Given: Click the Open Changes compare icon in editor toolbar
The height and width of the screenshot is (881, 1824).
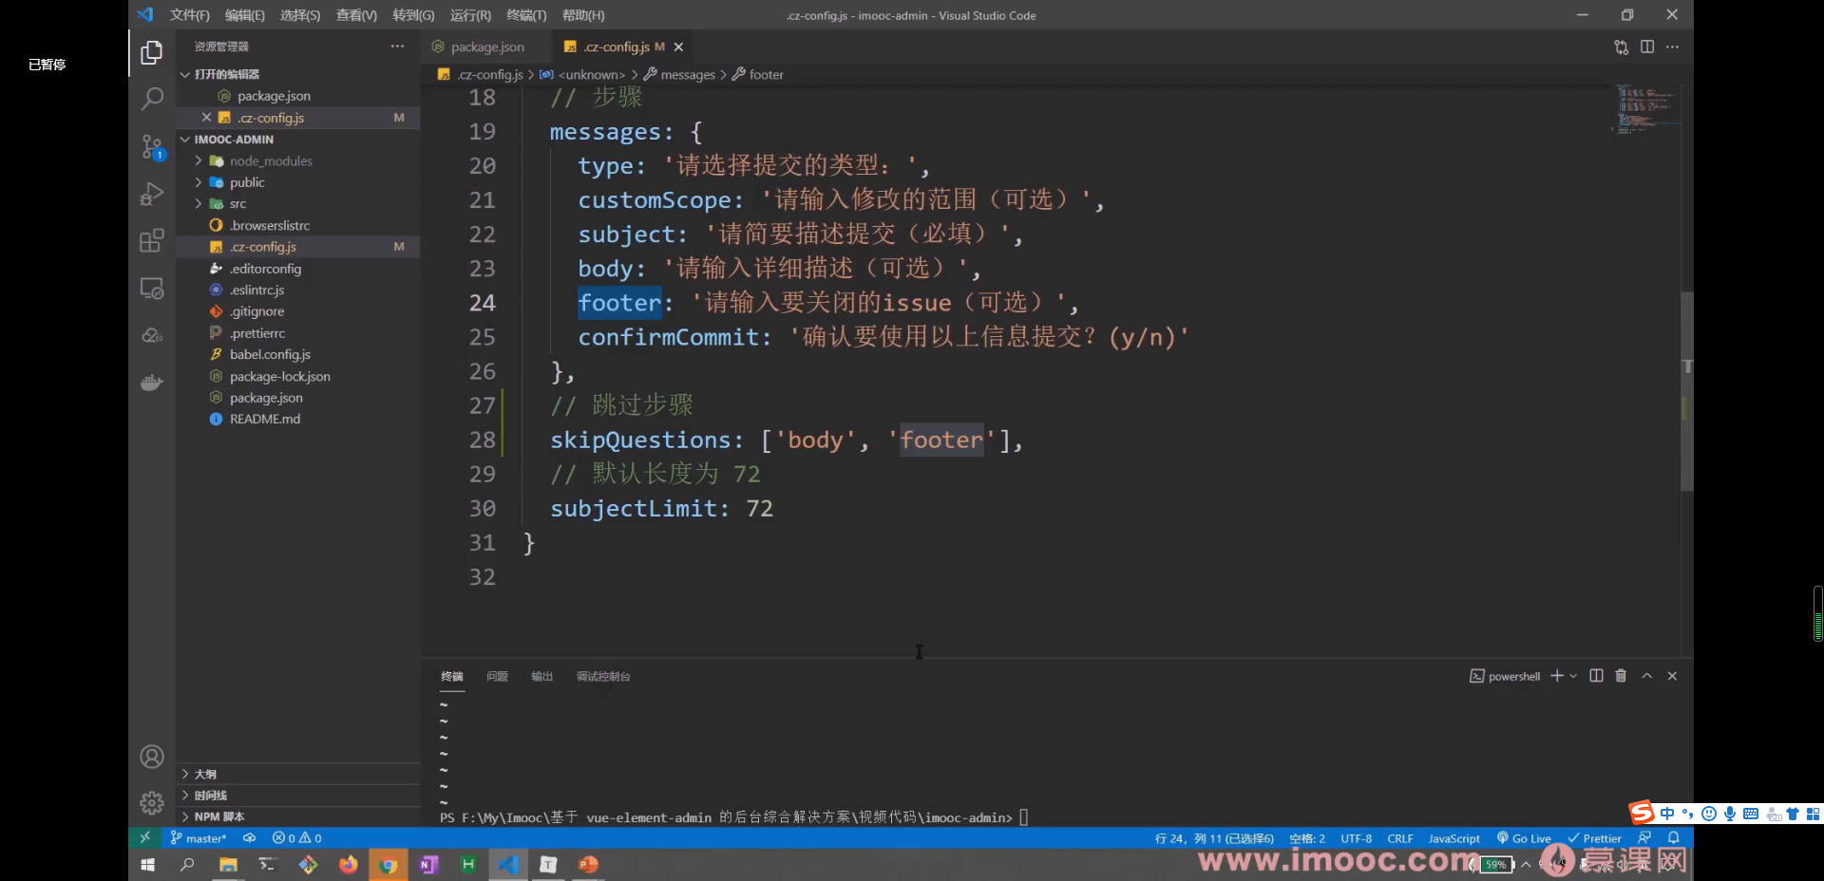Looking at the screenshot, I should click(1621, 47).
